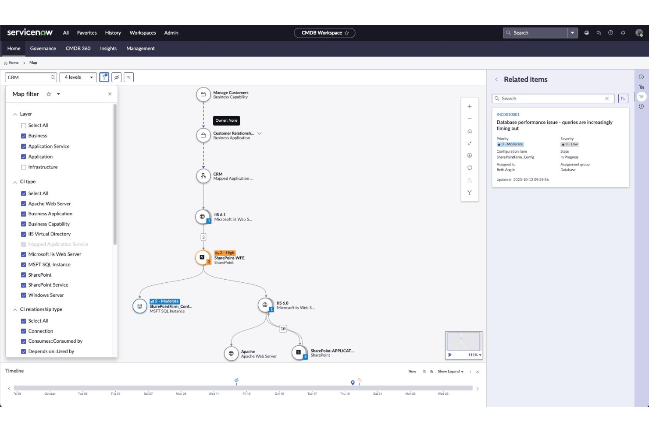This screenshot has height=432, width=649.
Task: Click the Map filter panel scrollbar
Action: tap(115, 174)
